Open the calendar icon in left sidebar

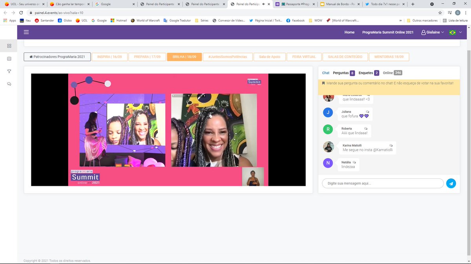(x=9, y=59)
